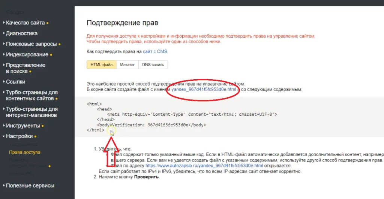Expand the Полезные сервисы section
The width and height of the screenshot is (384, 199).
point(28,186)
